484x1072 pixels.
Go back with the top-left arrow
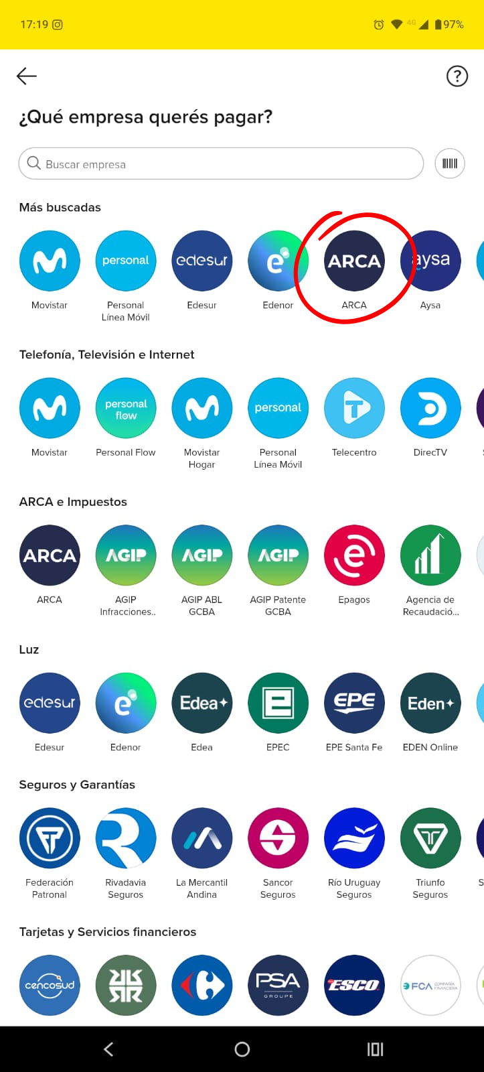click(x=27, y=76)
